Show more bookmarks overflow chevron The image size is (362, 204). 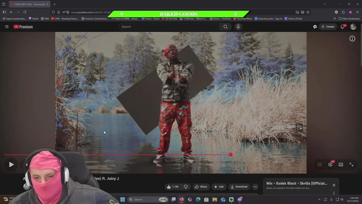(x=335, y=19)
